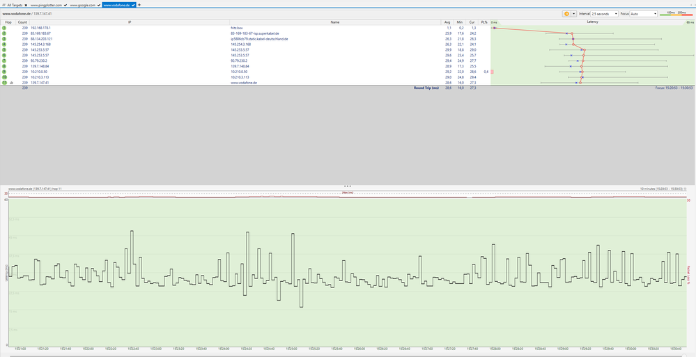Image resolution: width=696 pixels, height=357 pixels.
Task: Select hop 9 green circle icon
Action: point(4,72)
